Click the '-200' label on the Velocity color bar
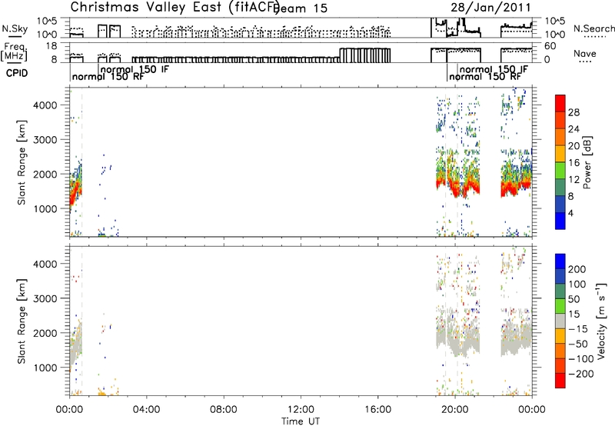 (581, 374)
